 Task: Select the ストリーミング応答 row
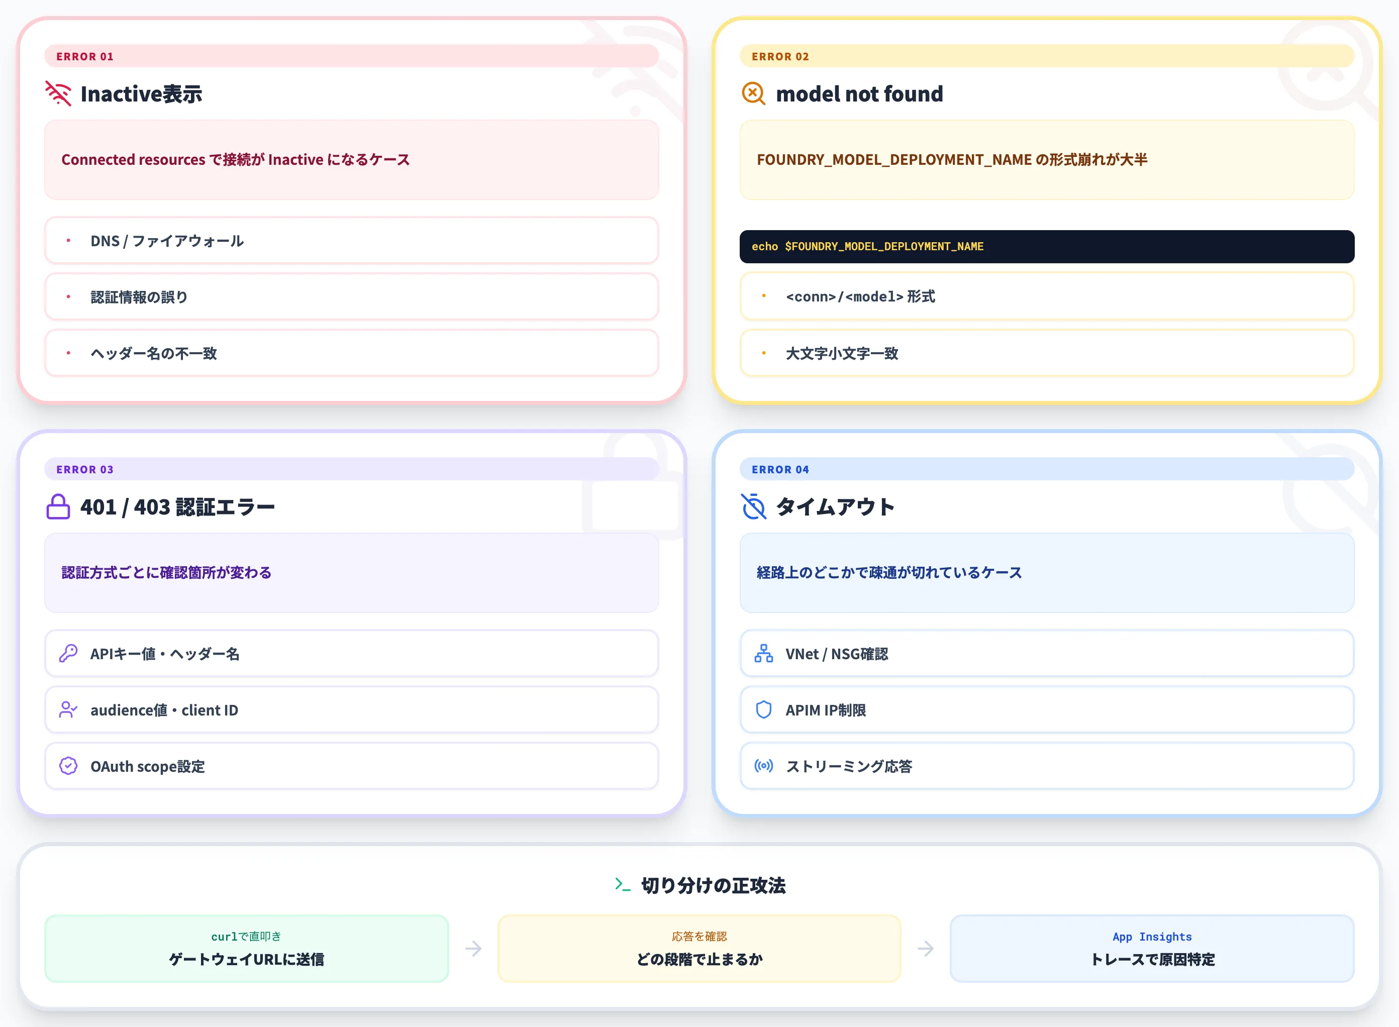1047,766
